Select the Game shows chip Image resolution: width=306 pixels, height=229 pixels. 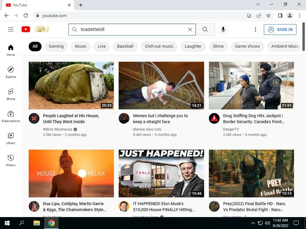click(x=247, y=46)
